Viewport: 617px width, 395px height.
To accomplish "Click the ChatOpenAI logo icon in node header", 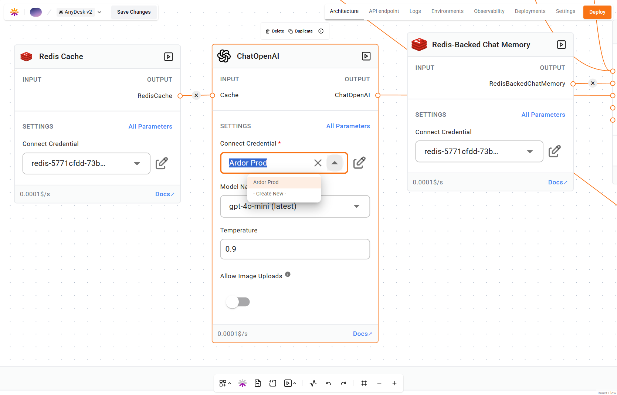I will 224,56.
